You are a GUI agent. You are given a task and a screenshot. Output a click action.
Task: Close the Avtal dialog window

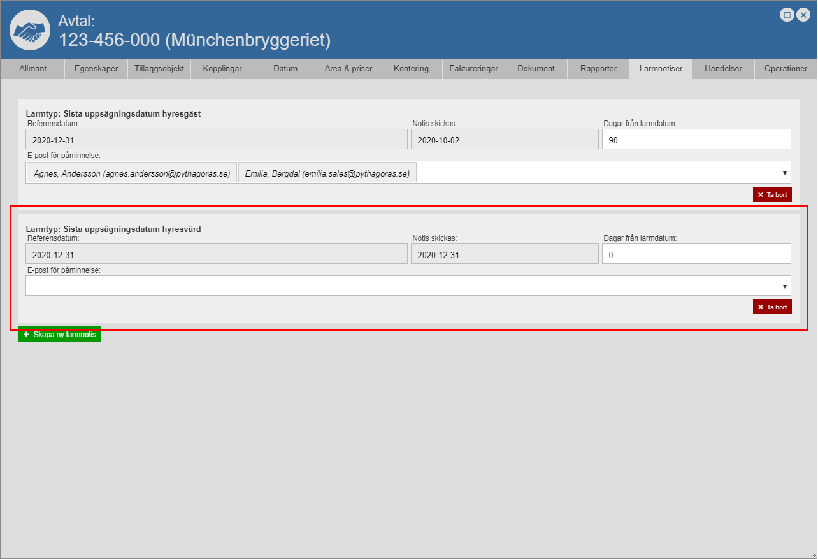pyautogui.click(x=803, y=15)
